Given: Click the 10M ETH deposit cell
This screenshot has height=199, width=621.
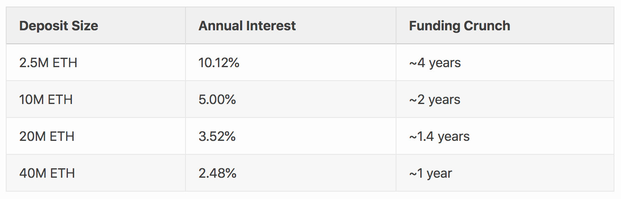Looking at the screenshot, I should pyautogui.click(x=46, y=99).
